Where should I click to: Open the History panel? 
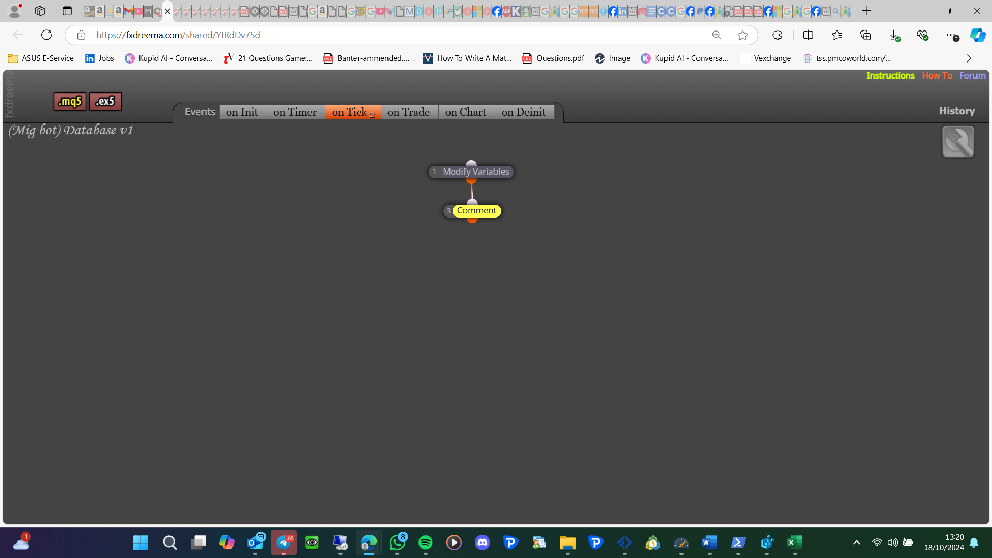coord(957,111)
